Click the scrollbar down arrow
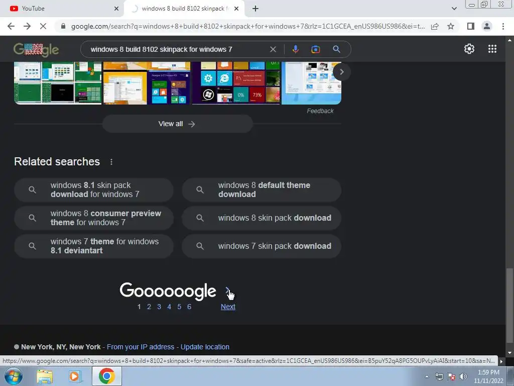 coord(509,353)
